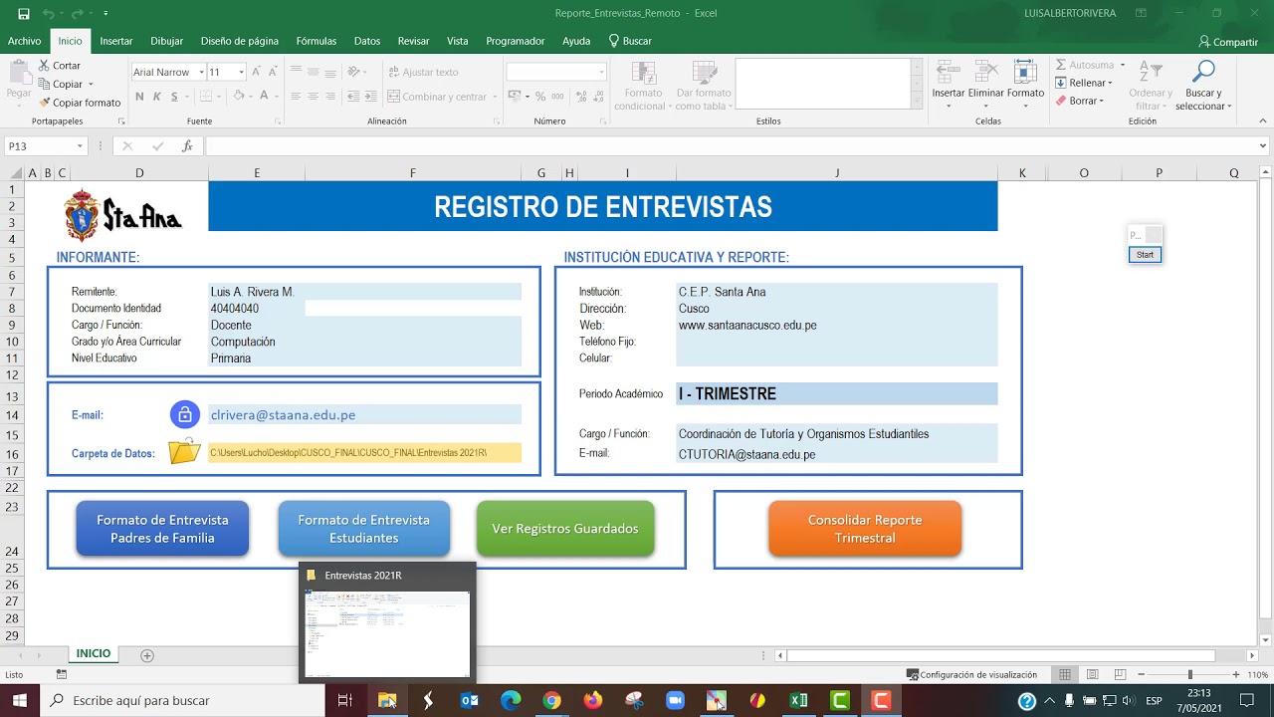
Task: Click Ajustar texto in the ribbon
Action: click(x=423, y=72)
